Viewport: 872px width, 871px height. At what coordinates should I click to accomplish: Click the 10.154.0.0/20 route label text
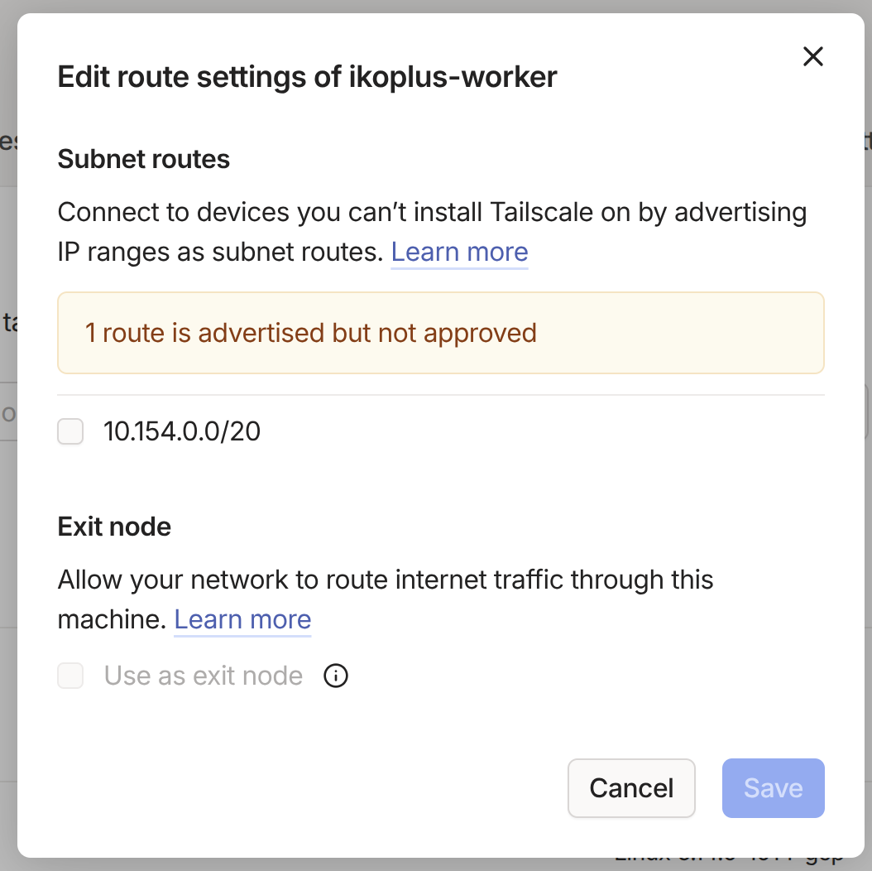(x=182, y=431)
